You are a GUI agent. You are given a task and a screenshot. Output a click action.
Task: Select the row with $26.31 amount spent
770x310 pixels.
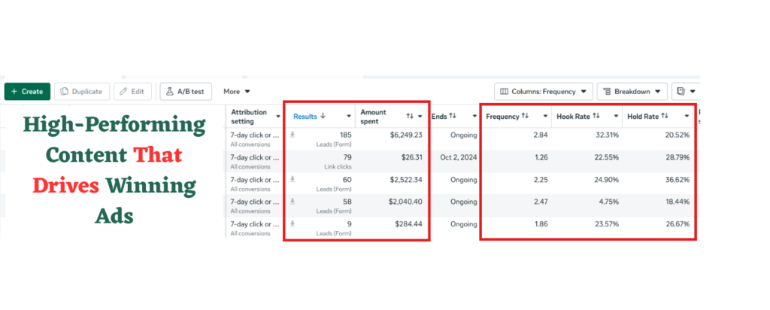tap(461, 162)
